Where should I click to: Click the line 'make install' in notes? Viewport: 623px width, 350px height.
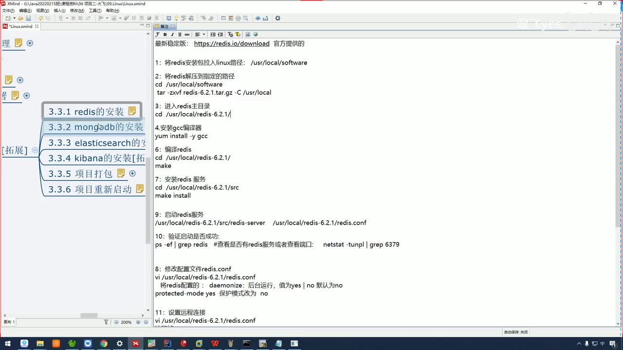click(x=173, y=195)
